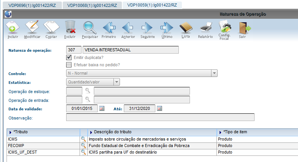The height and width of the screenshot is (162, 298).
Task: Click 'ICMS partilha para UF' description cell
Action: (x=152, y=152)
